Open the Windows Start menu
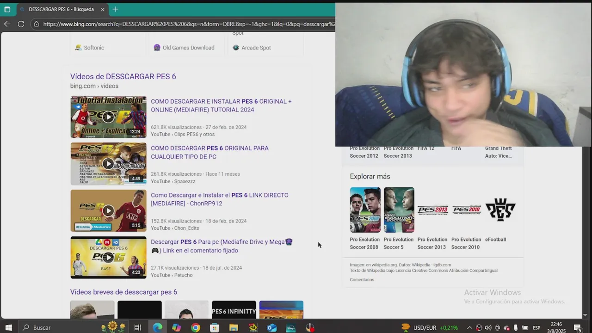 point(8,327)
